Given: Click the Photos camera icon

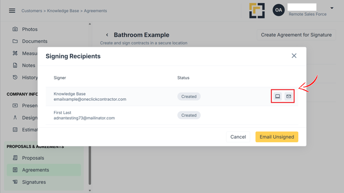Looking at the screenshot, I should tap(15, 29).
